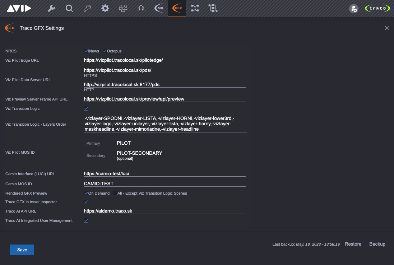Edit the Camio MOS ID field
The image size is (394, 265).
pos(164,184)
